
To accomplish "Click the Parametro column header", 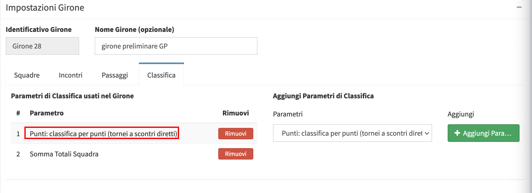I will [47, 113].
